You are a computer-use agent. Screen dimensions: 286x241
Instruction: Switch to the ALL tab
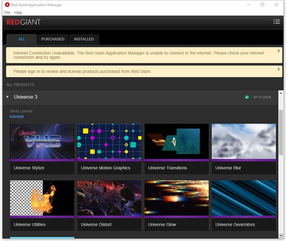tap(22, 39)
